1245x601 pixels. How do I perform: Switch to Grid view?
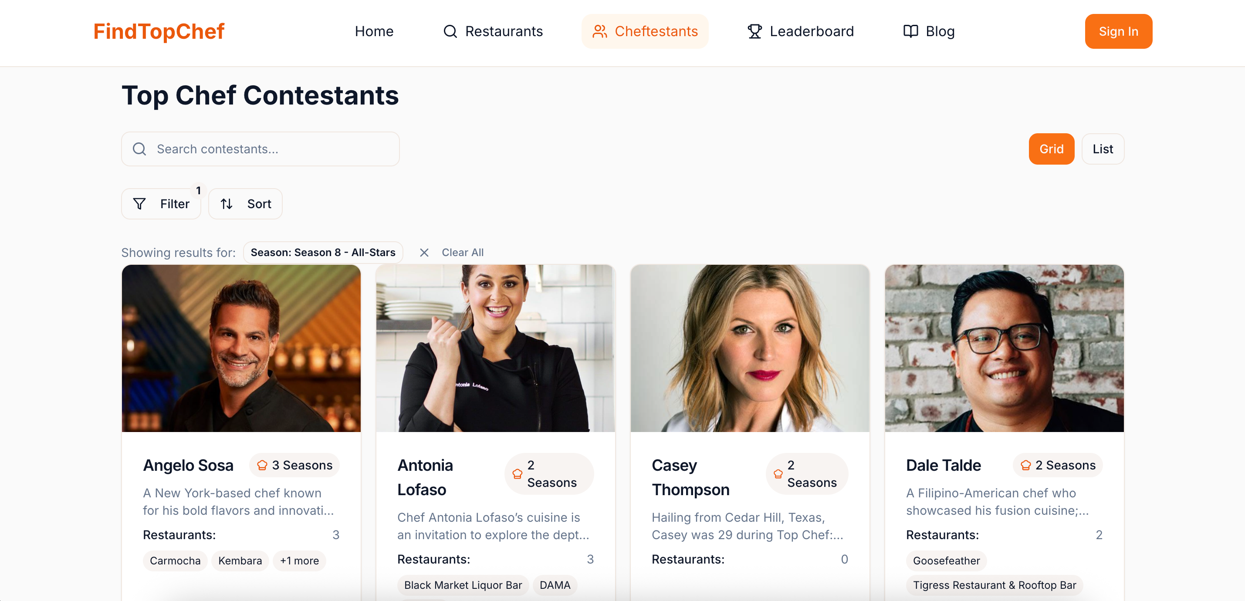pyautogui.click(x=1051, y=149)
